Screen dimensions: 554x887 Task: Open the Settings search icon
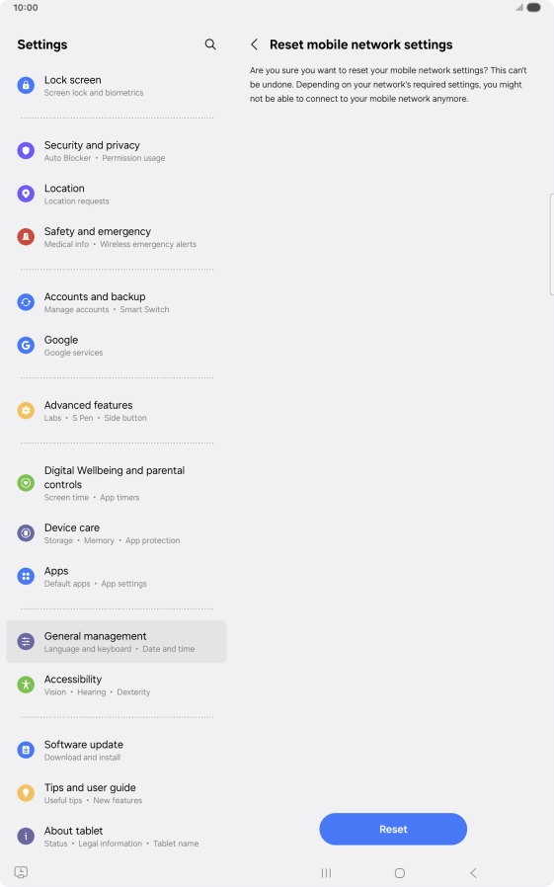coord(210,44)
